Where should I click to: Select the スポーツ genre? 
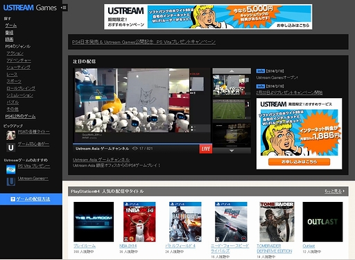click(x=14, y=82)
